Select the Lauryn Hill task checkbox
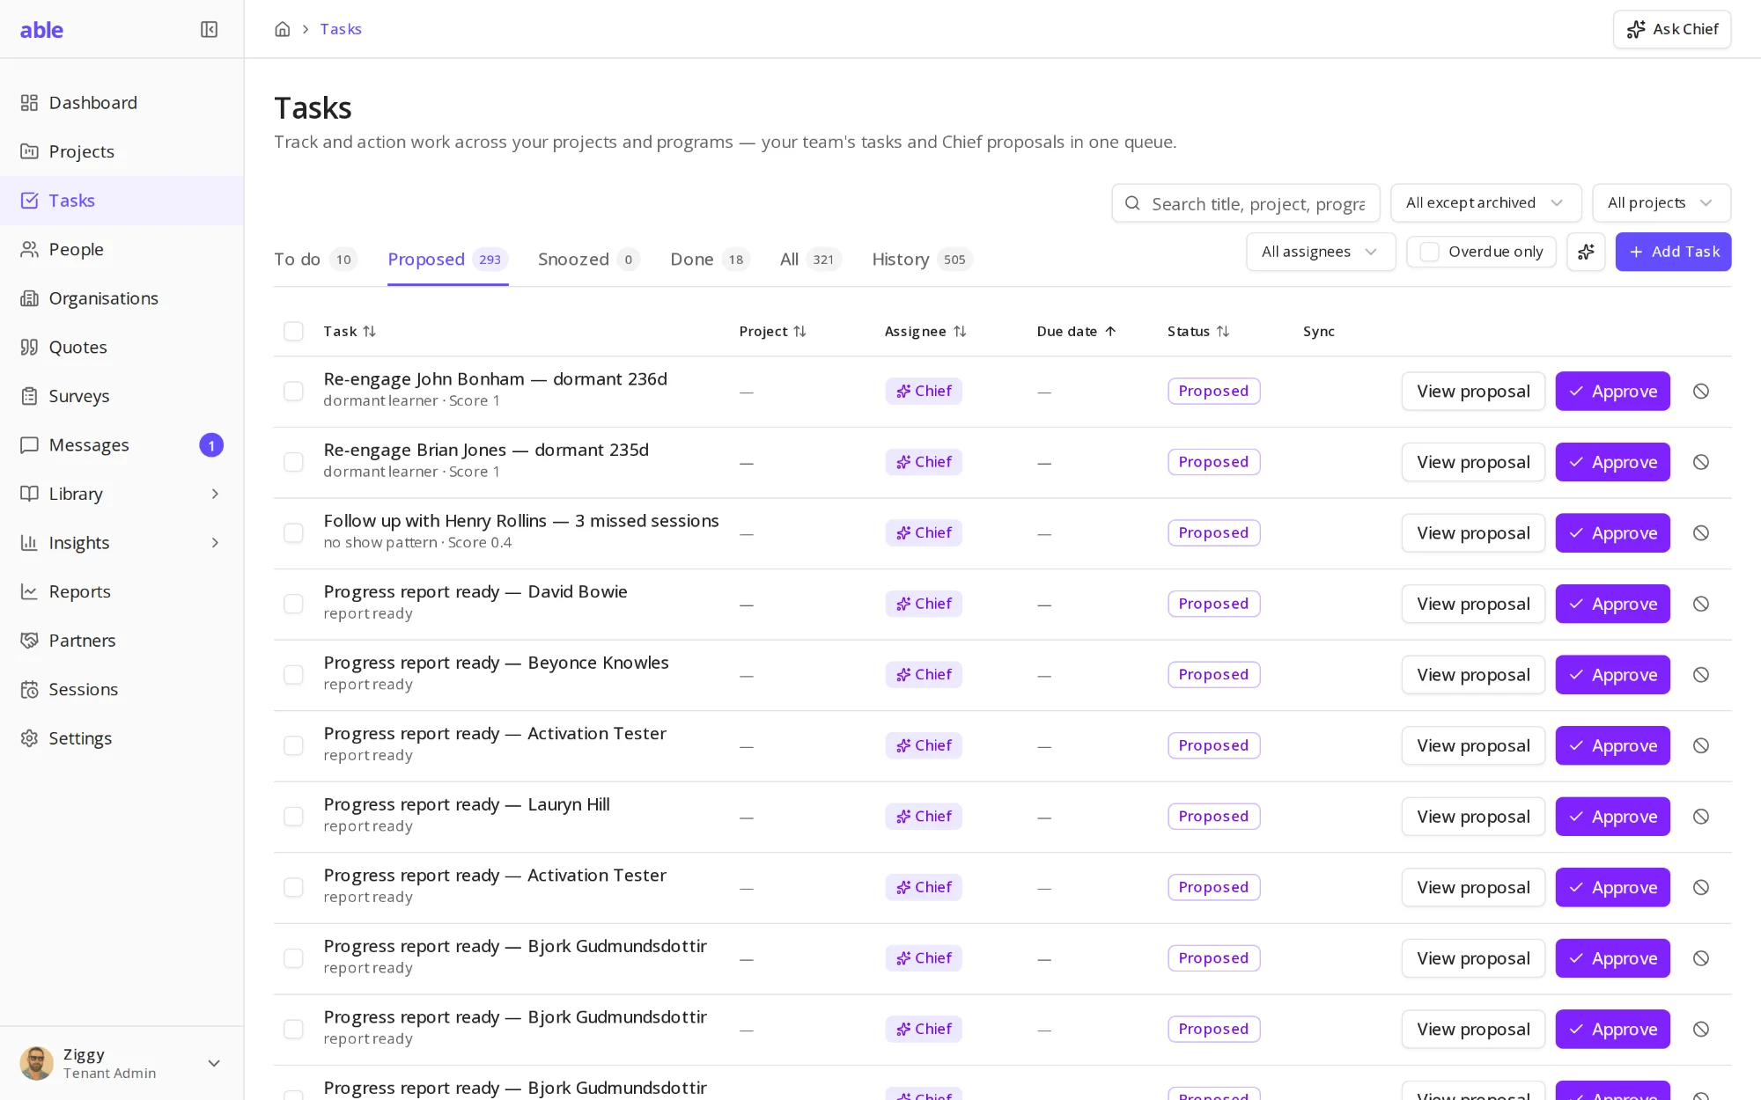The height and width of the screenshot is (1100, 1761). point(293,817)
